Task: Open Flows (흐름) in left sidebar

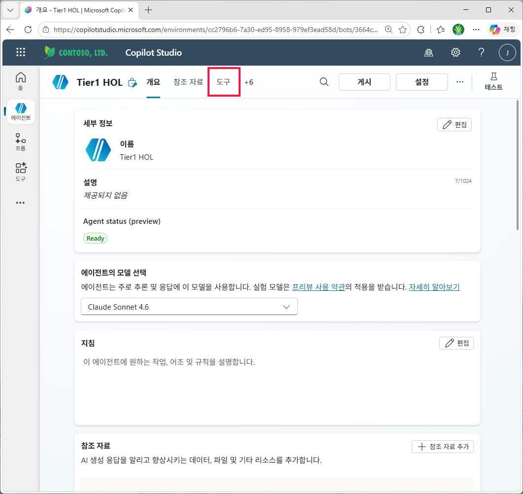Action: [21, 142]
